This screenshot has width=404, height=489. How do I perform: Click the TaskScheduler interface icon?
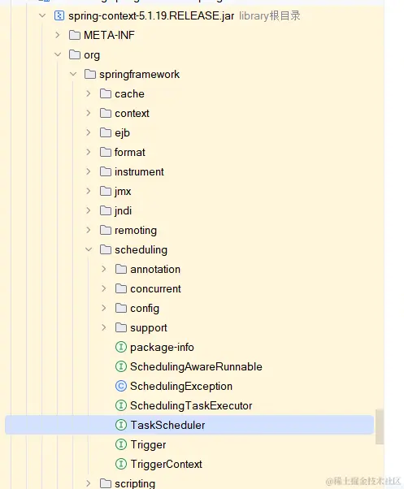point(121,425)
